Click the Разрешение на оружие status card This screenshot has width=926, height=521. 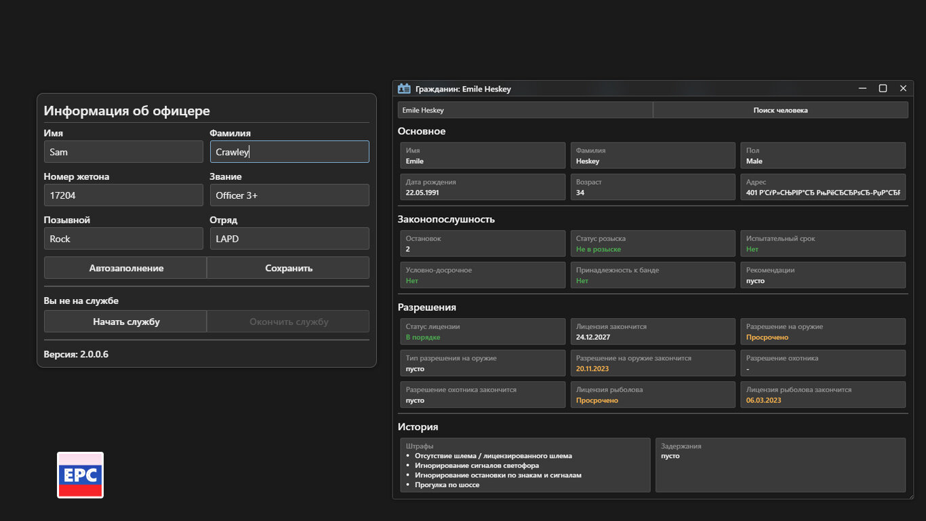pyautogui.click(x=822, y=332)
